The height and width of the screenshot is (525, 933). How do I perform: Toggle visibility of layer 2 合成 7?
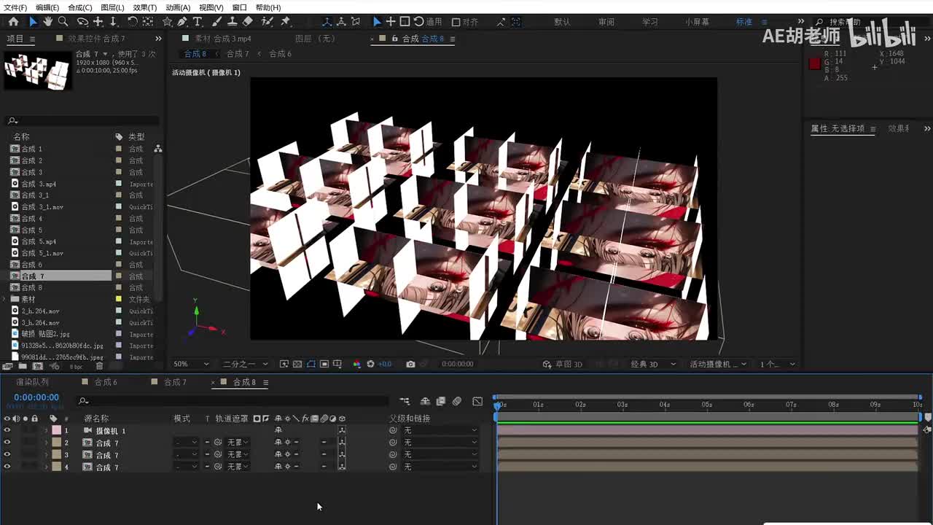(7, 443)
